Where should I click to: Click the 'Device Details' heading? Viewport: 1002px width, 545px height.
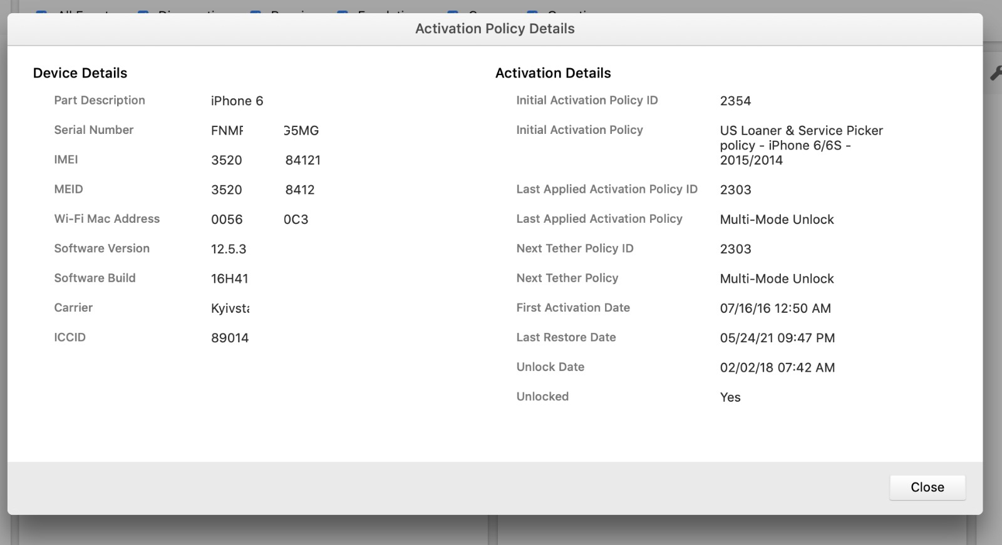80,73
